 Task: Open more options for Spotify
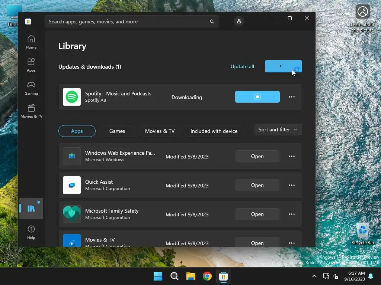[x=292, y=97]
